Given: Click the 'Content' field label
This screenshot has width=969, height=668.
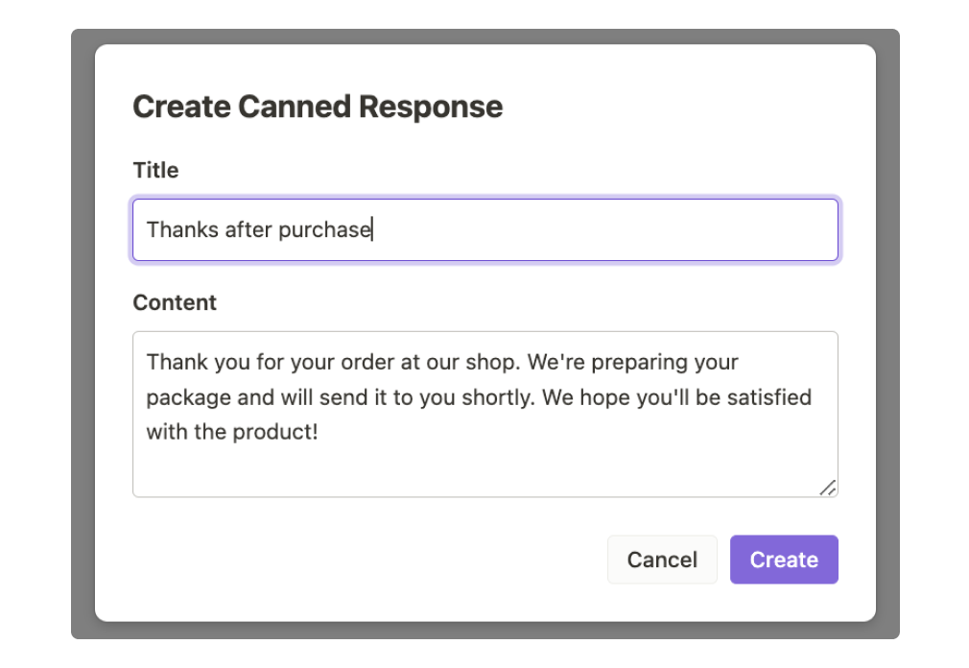Looking at the screenshot, I should tap(175, 302).
